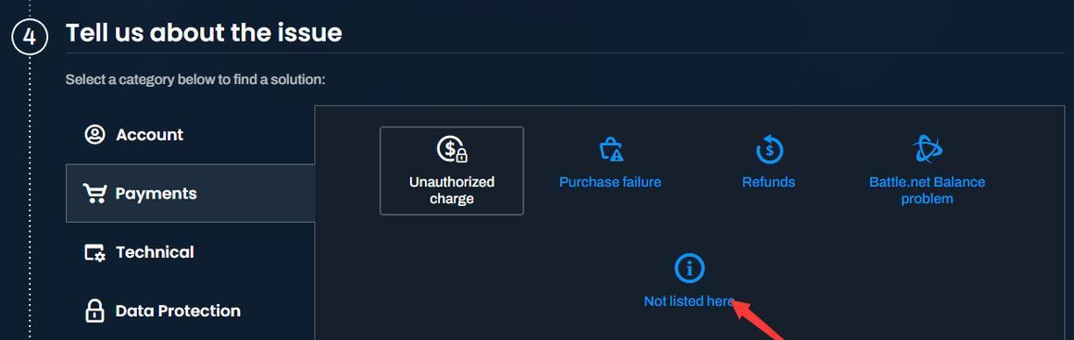Click the Purchase failure bag icon
This screenshot has height=340, width=1074.
pyautogui.click(x=610, y=149)
